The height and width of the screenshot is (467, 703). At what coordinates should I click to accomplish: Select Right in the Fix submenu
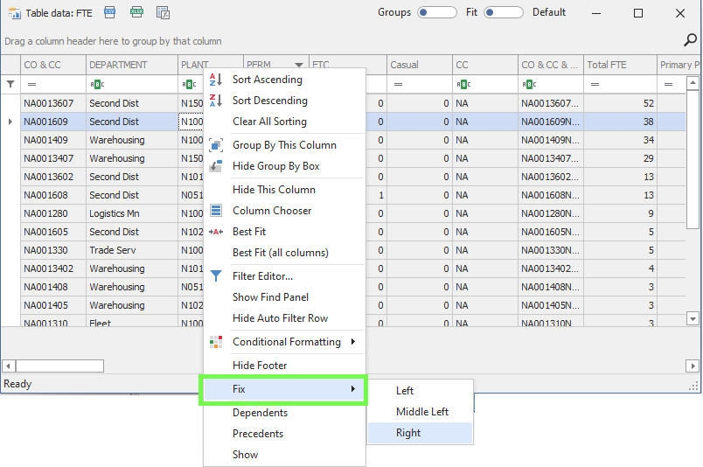(408, 433)
